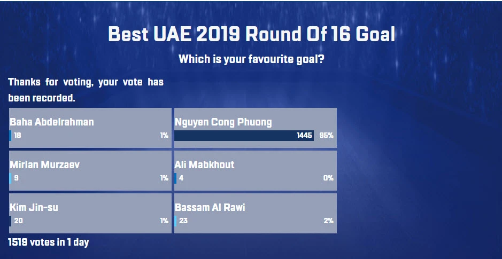Click the poll title heading
The image size is (502, 259).
point(251,35)
